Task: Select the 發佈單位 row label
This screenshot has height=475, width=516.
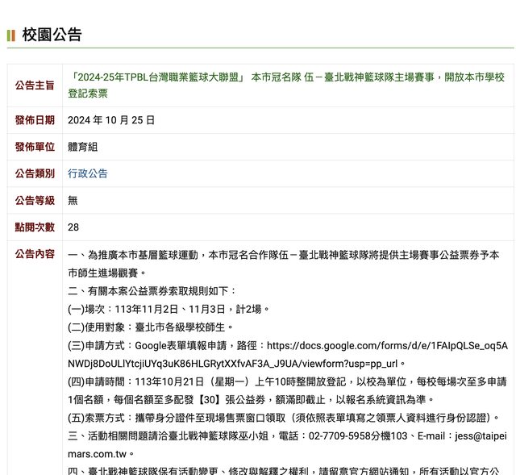Action: pyautogui.click(x=35, y=147)
